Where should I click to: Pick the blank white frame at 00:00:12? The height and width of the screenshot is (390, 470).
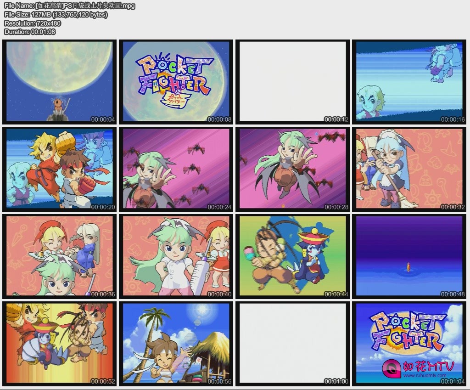292,82
